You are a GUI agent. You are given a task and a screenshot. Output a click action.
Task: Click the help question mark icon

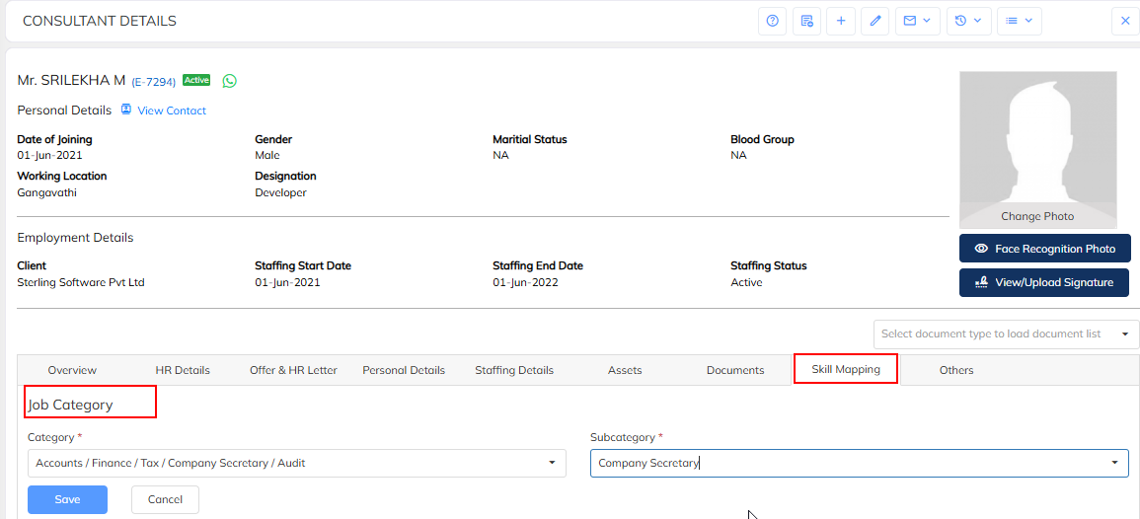772,21
